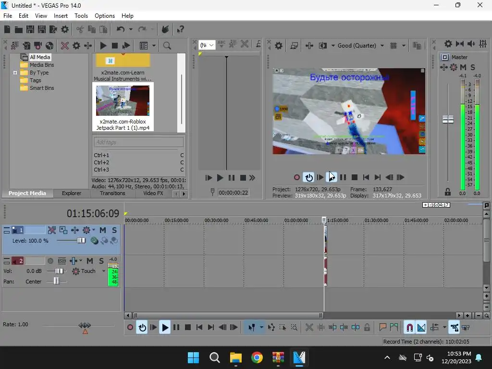Solo audio track 2 with S button
The image size is (492, 369).
point(101,261)
